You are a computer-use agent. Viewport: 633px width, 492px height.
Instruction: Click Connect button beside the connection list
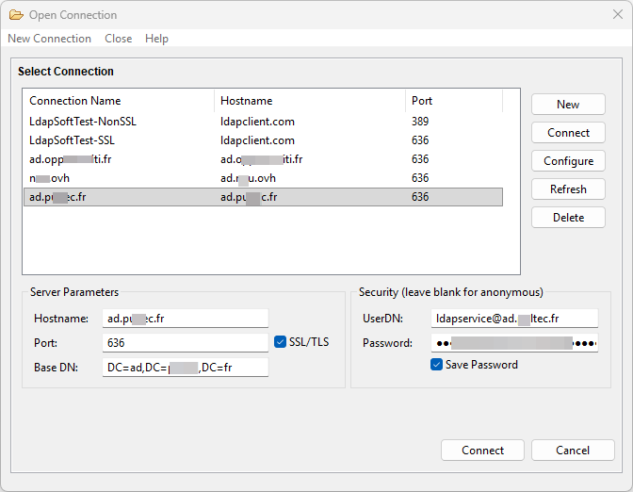[568, 133]
